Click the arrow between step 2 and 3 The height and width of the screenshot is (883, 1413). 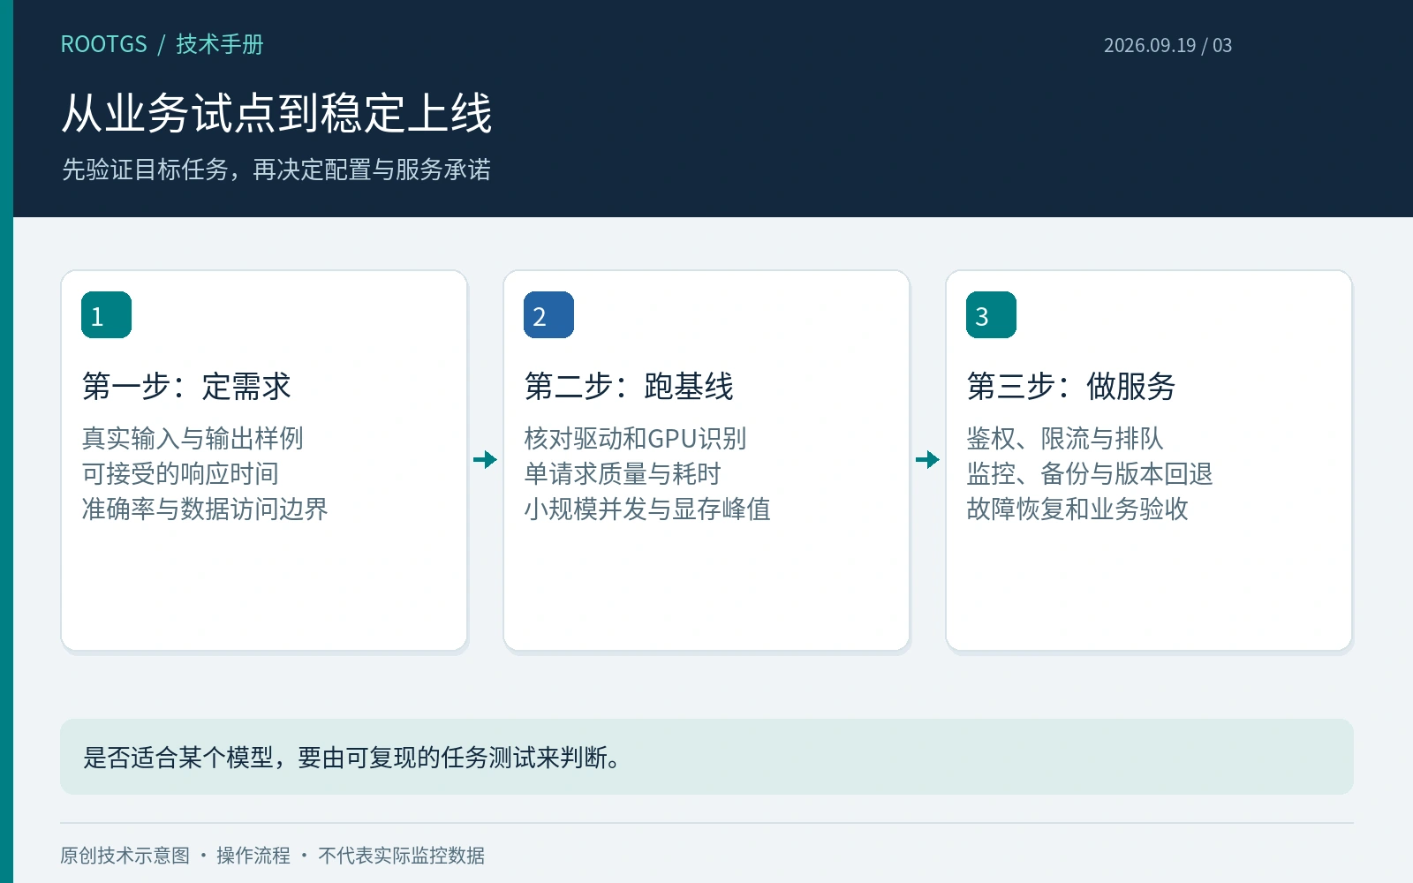927,459
